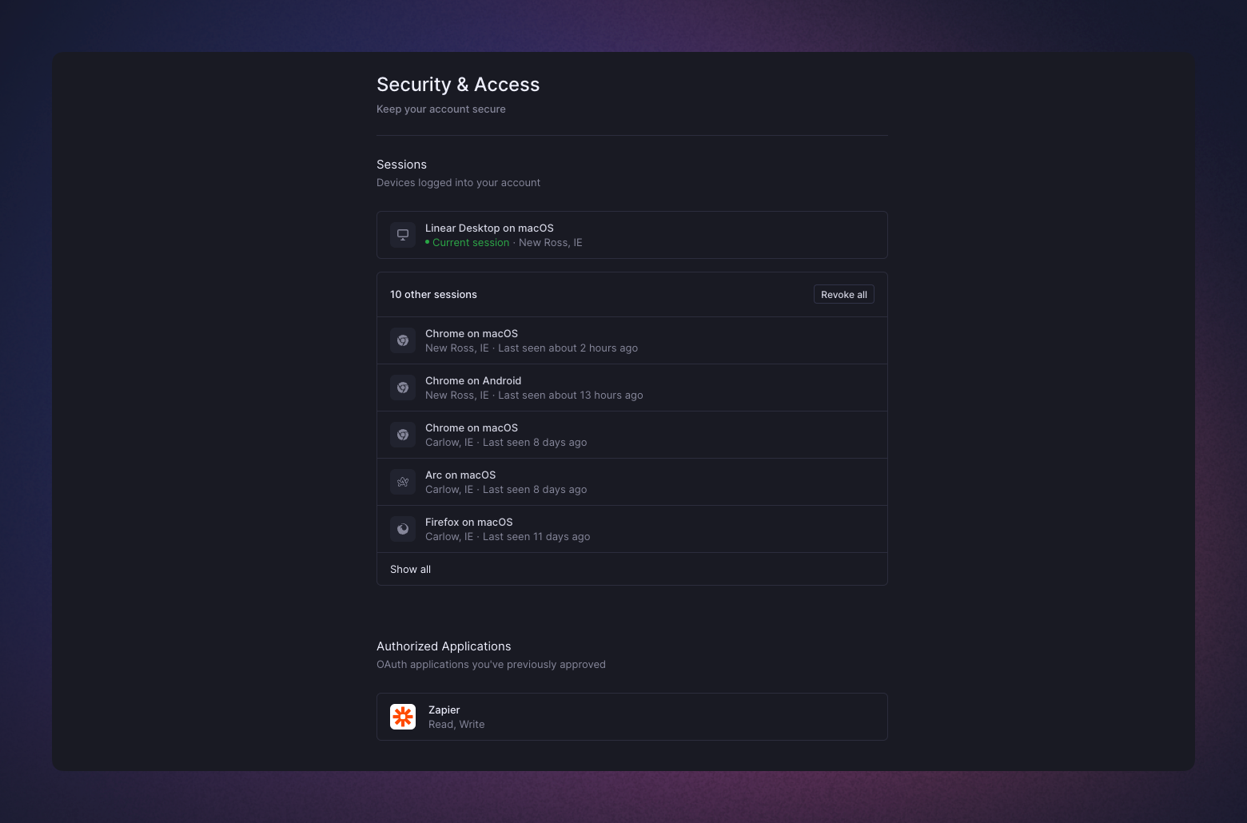
Task: Click the 10 other sessions label
Action: tap(433, 294)
